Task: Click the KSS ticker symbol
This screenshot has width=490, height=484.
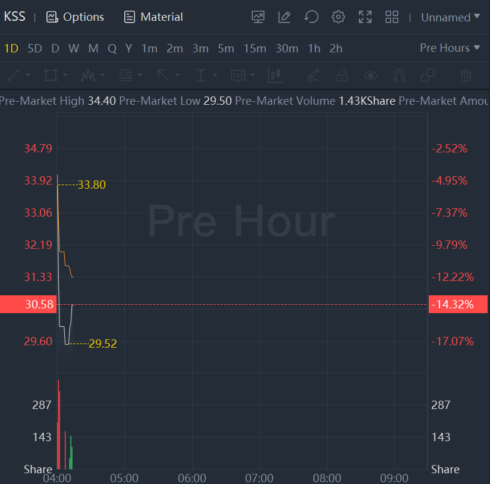Action: (x=15, y=17)
